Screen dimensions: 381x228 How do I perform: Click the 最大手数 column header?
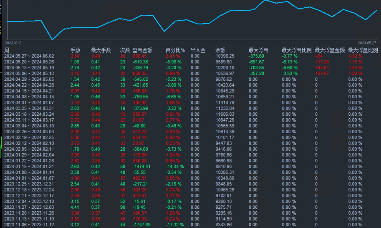[101, 50]
